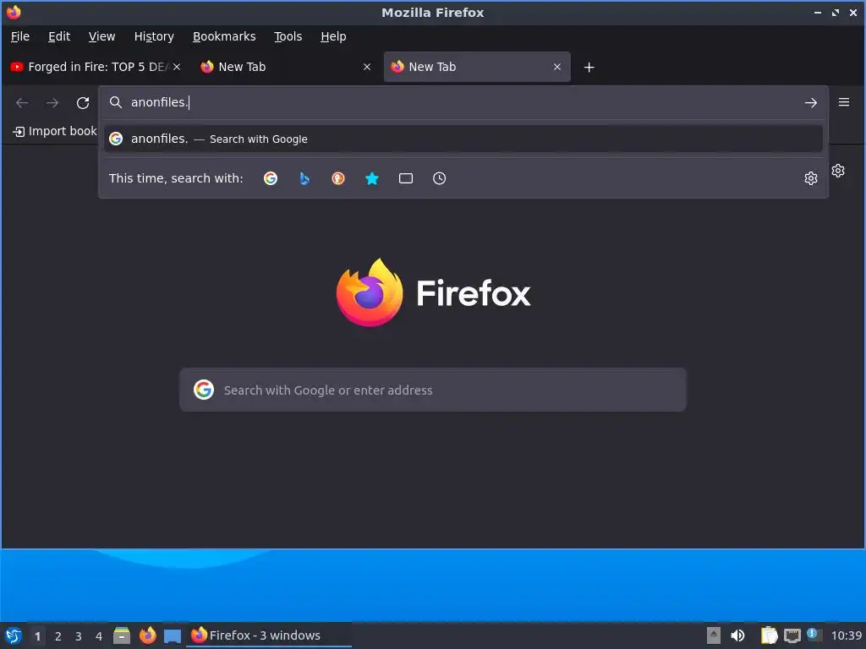This screenshot has height=649, width=866.
Task: Open the file manager from taskbar
Action: click(x=122, y=635)
